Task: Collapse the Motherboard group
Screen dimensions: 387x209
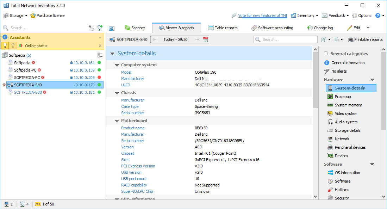Action: 117,121
